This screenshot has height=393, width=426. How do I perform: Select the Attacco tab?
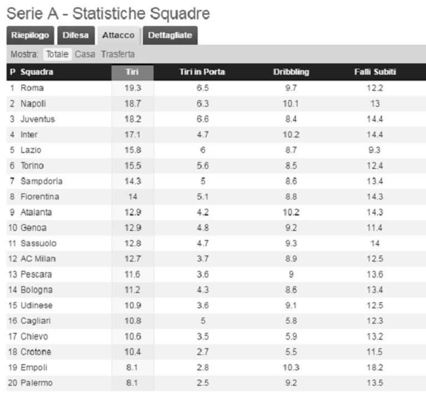click(x=118, y=36)
